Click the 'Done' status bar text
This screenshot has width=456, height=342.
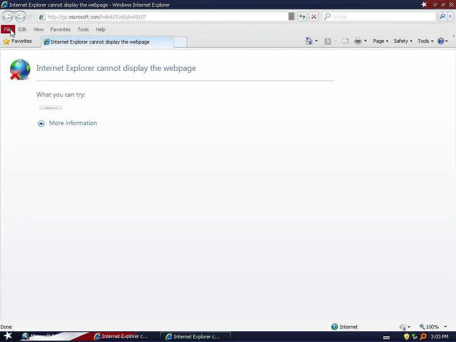[x=6, y=327]
